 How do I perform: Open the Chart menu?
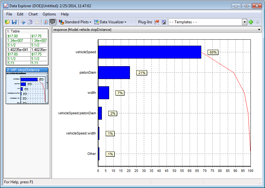(33, 14)
